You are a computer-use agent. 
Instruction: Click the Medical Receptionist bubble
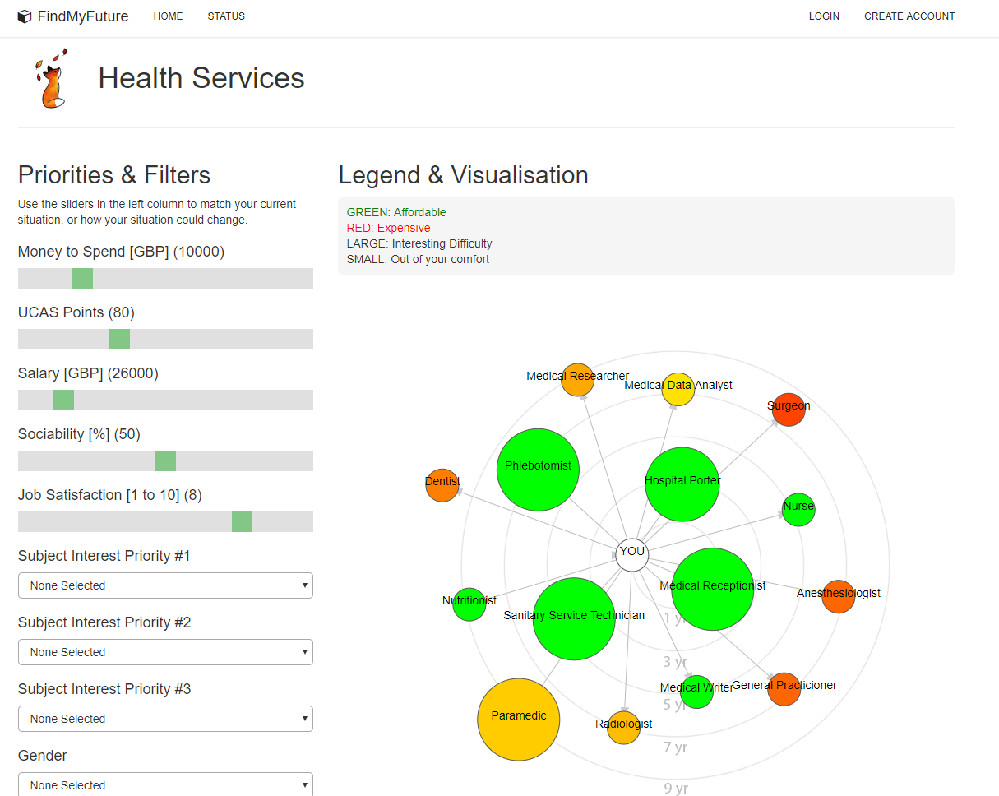pos(712,590)
